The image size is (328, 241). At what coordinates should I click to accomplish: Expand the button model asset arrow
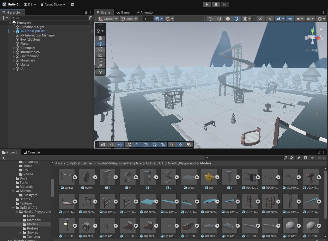(x=95, y=177)
